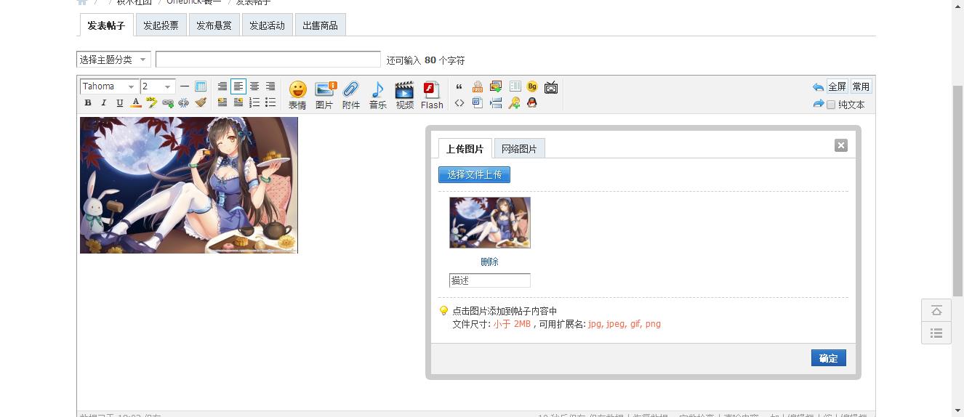This screenshot has width=964, height=417.
Task: Open the Tahoma font family dropdown
Action: (108, 86)
